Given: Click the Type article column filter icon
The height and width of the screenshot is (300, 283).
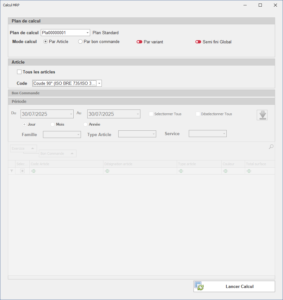Looking at the screenshot, I should (x=180, y=171).
